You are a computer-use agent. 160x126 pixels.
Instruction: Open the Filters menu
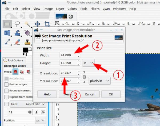pyautogui.click(x=95, y=9)
